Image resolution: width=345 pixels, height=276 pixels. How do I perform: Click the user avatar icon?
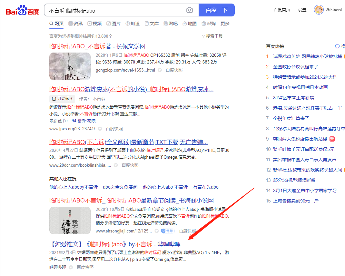pos(319,10)
